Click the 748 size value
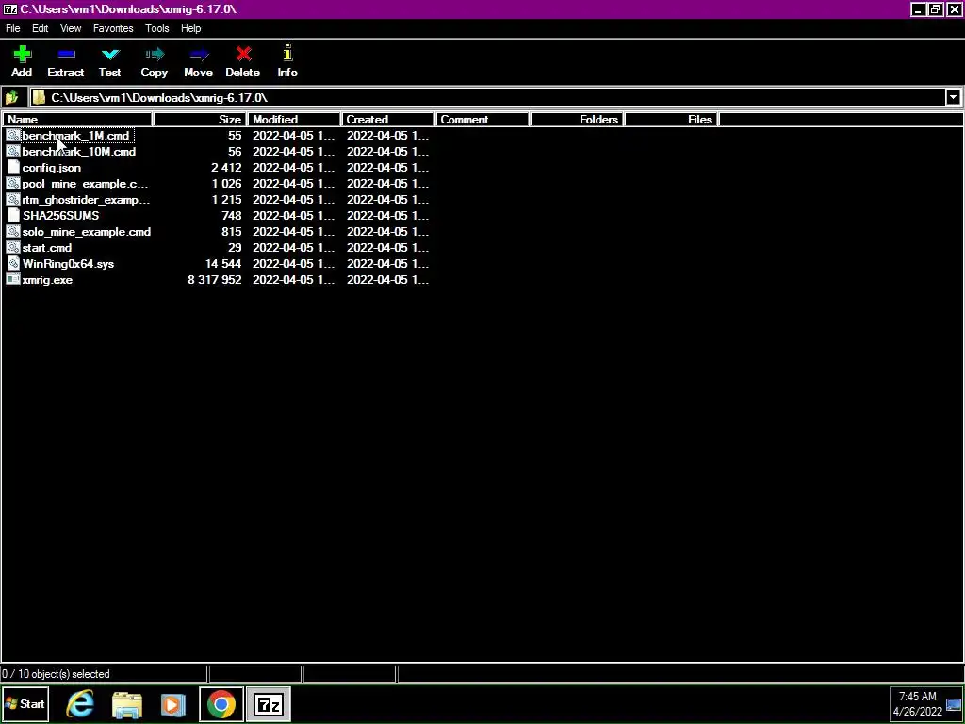 tap(232, 216)
